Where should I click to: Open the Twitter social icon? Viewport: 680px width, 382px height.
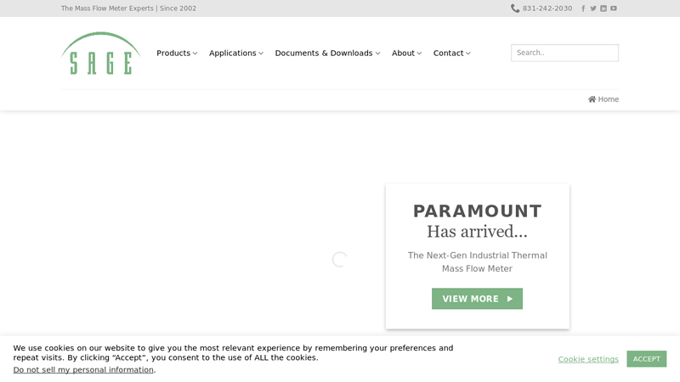pyautogui.click(x=593, y=8)
